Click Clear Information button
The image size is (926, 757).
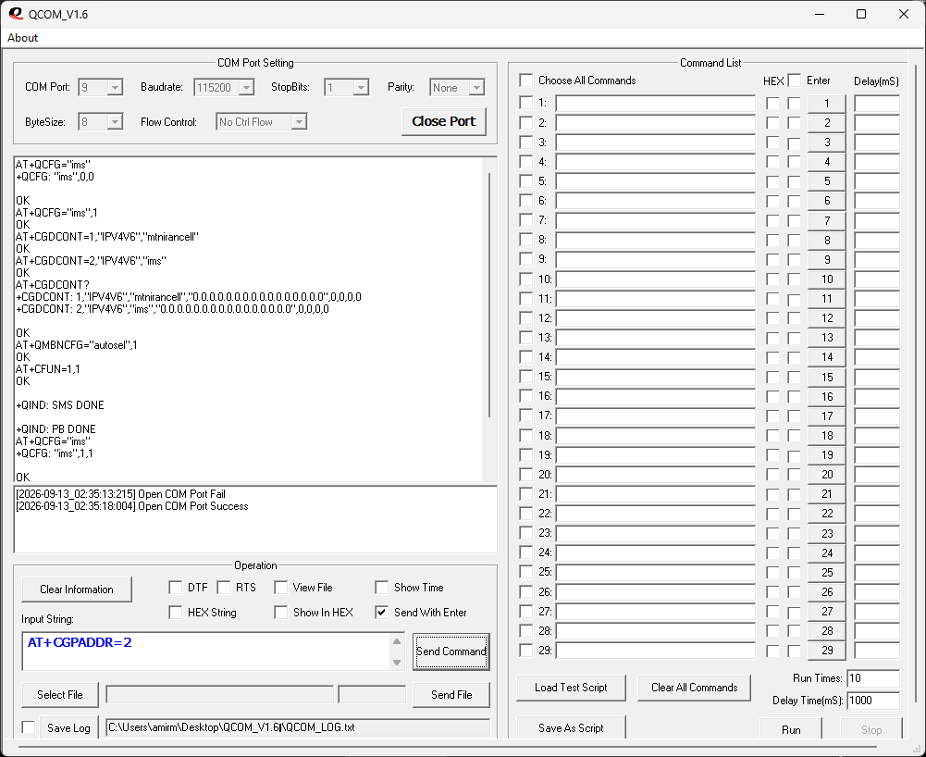click(x=76, y=589)
